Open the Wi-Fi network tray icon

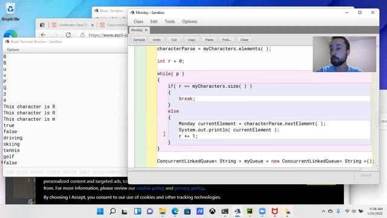[x=347, y=211]
